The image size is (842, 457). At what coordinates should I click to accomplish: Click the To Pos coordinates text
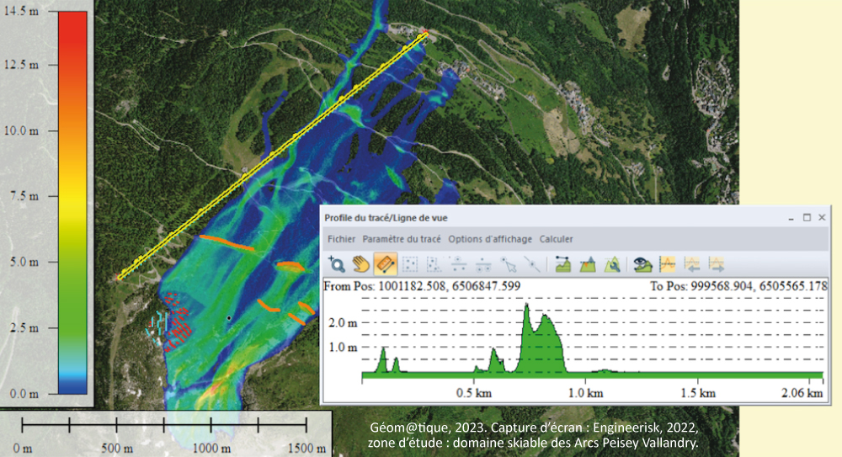[739, 286]
